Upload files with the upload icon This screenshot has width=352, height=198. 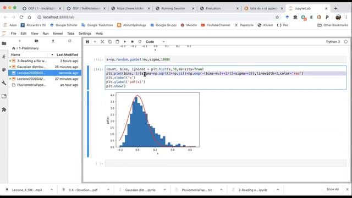pos(53,41)
